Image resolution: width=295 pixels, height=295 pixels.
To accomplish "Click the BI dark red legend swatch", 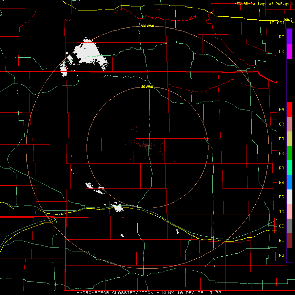I will [x=289, y=241].
